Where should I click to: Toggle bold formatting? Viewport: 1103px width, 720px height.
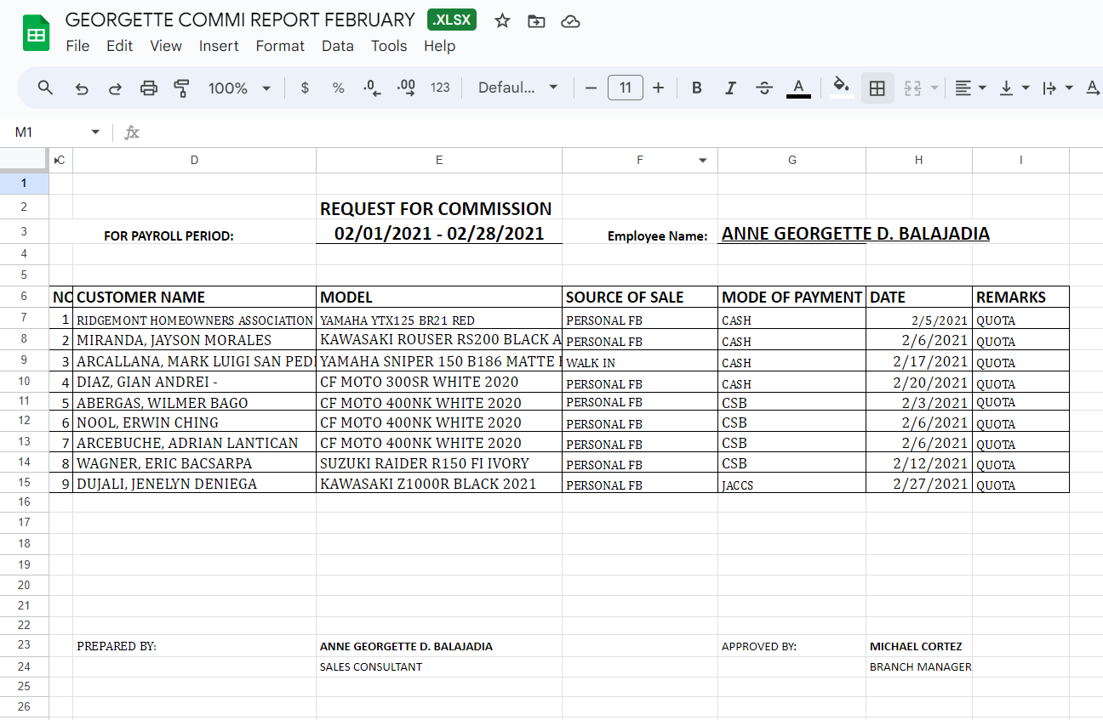tap(697, 88)
